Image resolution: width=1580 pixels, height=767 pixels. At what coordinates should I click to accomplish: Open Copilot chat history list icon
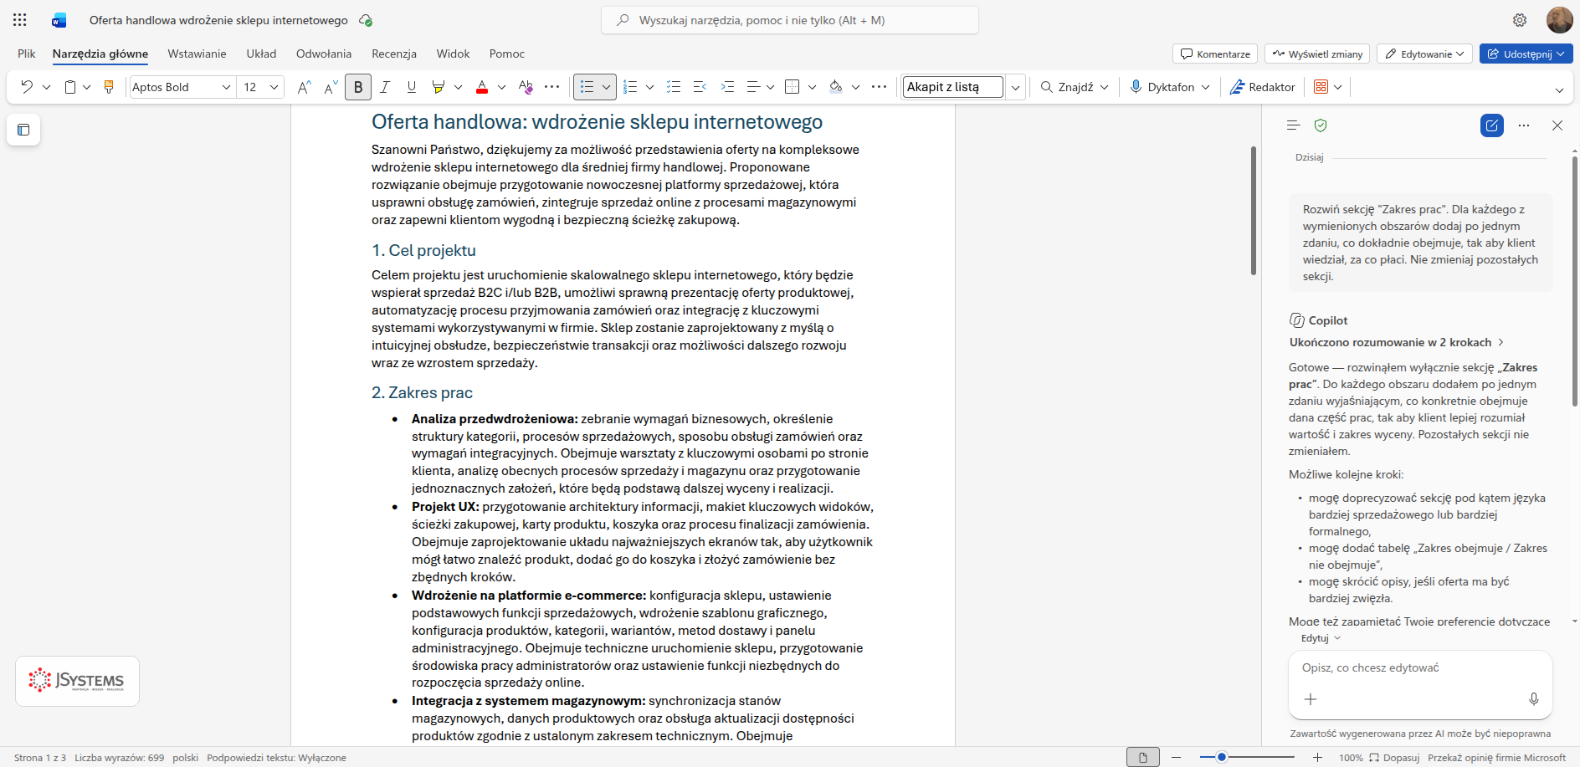1293,125
